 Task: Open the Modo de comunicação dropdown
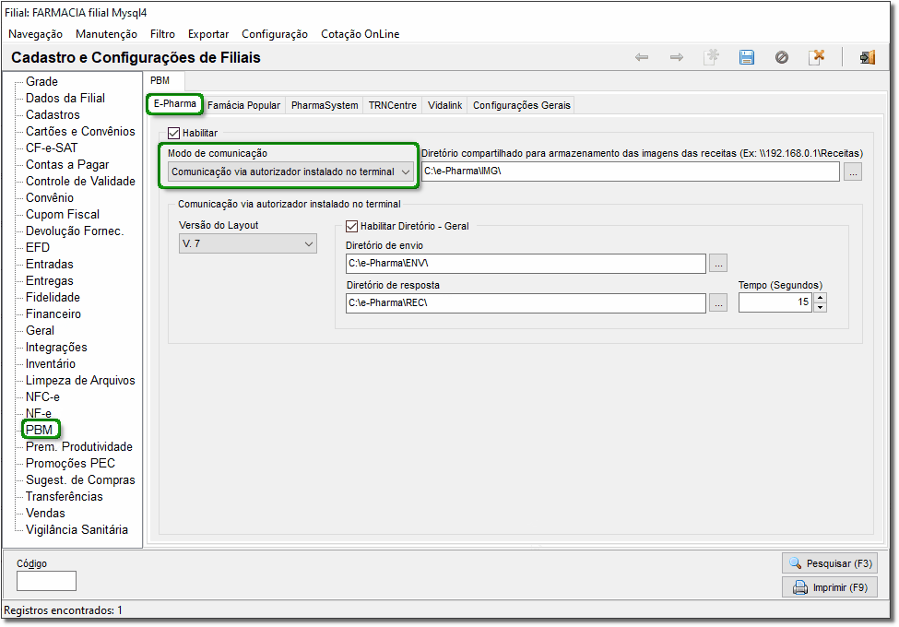tap(290, 172)
